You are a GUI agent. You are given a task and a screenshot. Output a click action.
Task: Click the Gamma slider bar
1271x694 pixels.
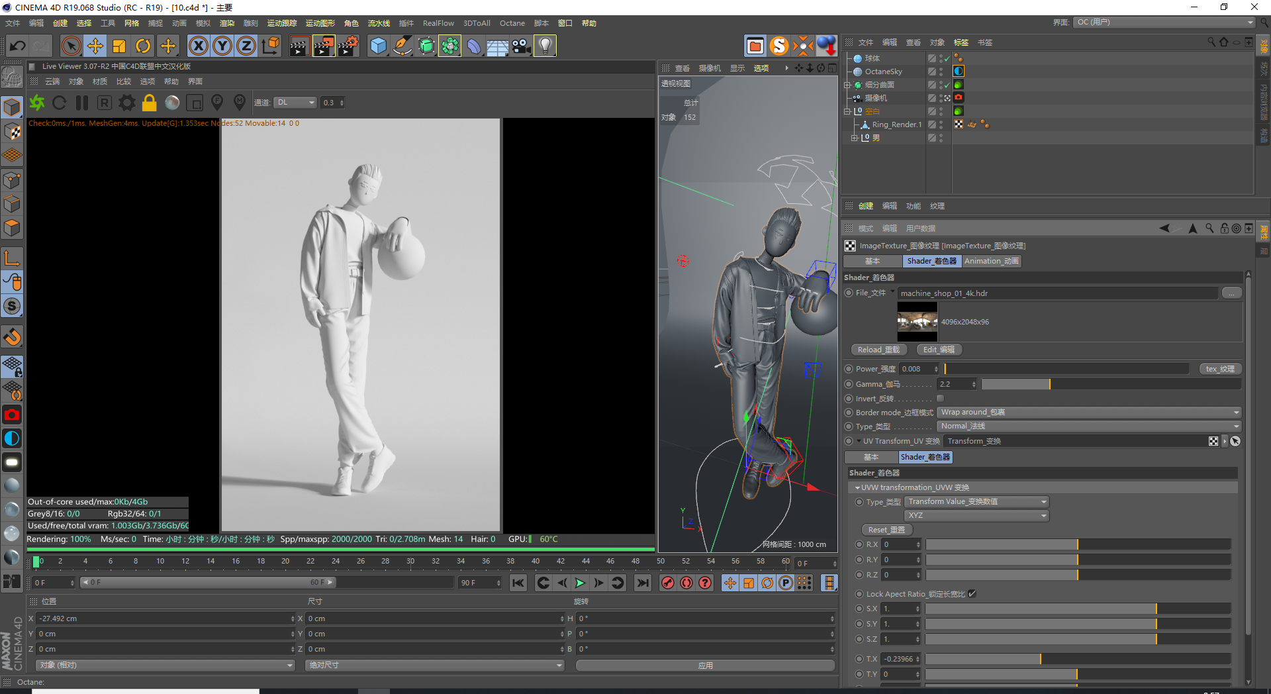click(1111, 384)
